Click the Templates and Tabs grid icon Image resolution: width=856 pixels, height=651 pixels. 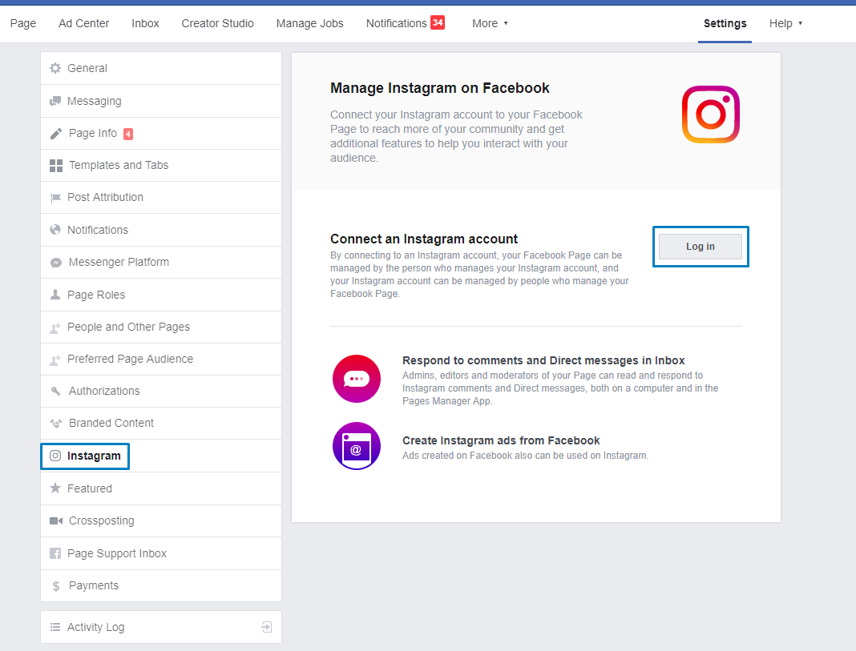tap(55, 166)
